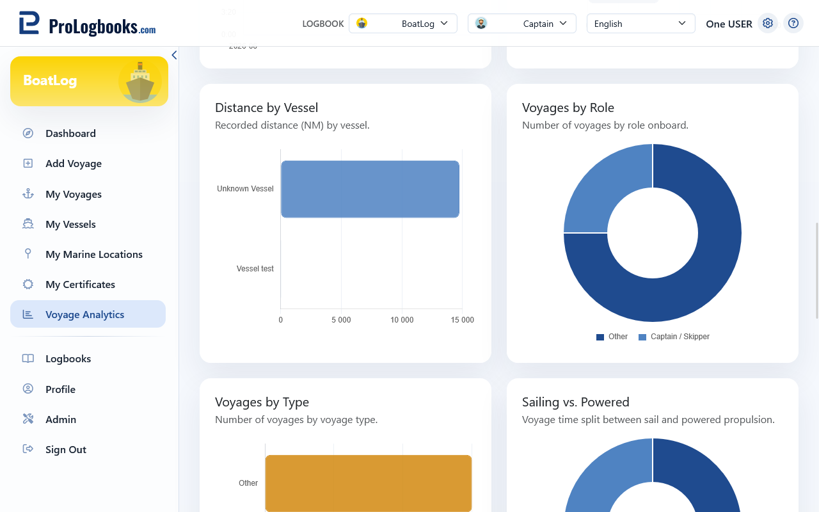Viewport: 819px width, 512px height.
Task: Click the BoatLog yellow banner card
Action: click(89, 81)
